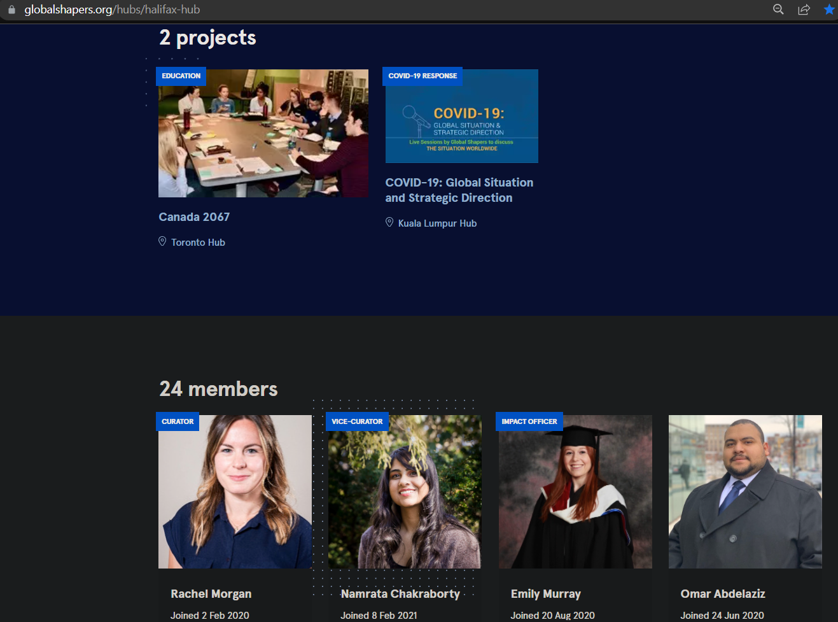838x622 pixels.
Task: Click the globalshapers.org URL in address bar
Action: [112, 10]
